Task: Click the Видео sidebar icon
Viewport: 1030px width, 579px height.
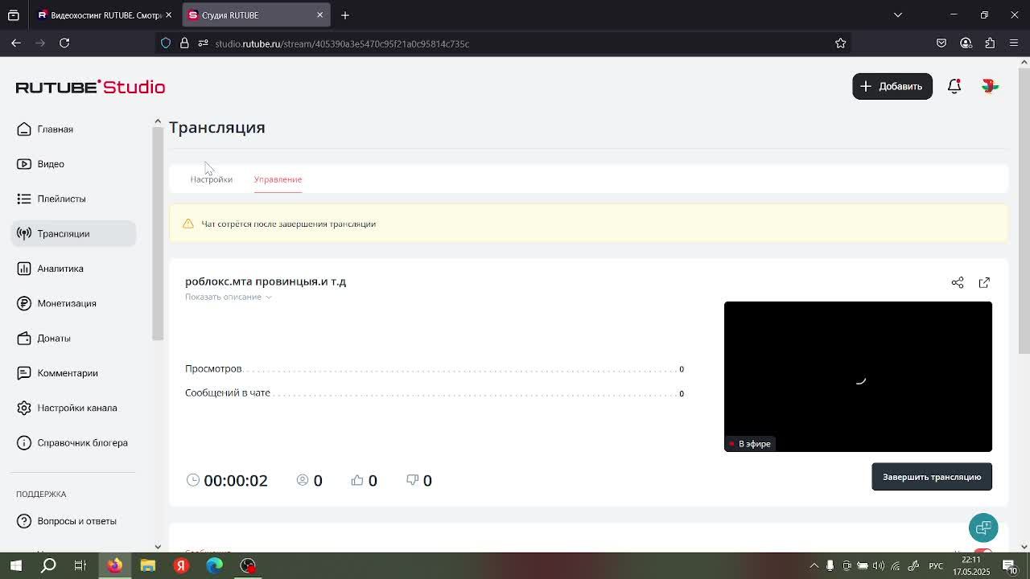Action: (24, 164)
